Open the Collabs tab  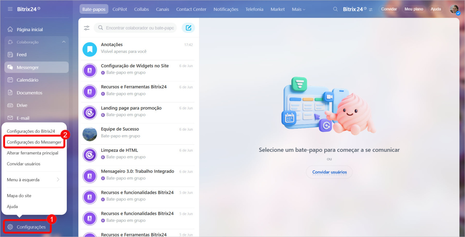pos(141,9)
